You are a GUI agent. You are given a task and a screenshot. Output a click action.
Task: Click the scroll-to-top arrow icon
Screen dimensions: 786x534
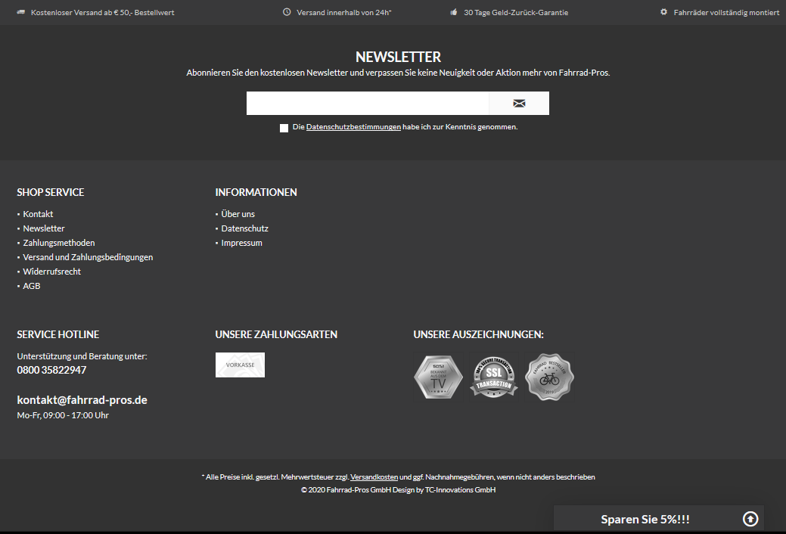tap(750, 519)
